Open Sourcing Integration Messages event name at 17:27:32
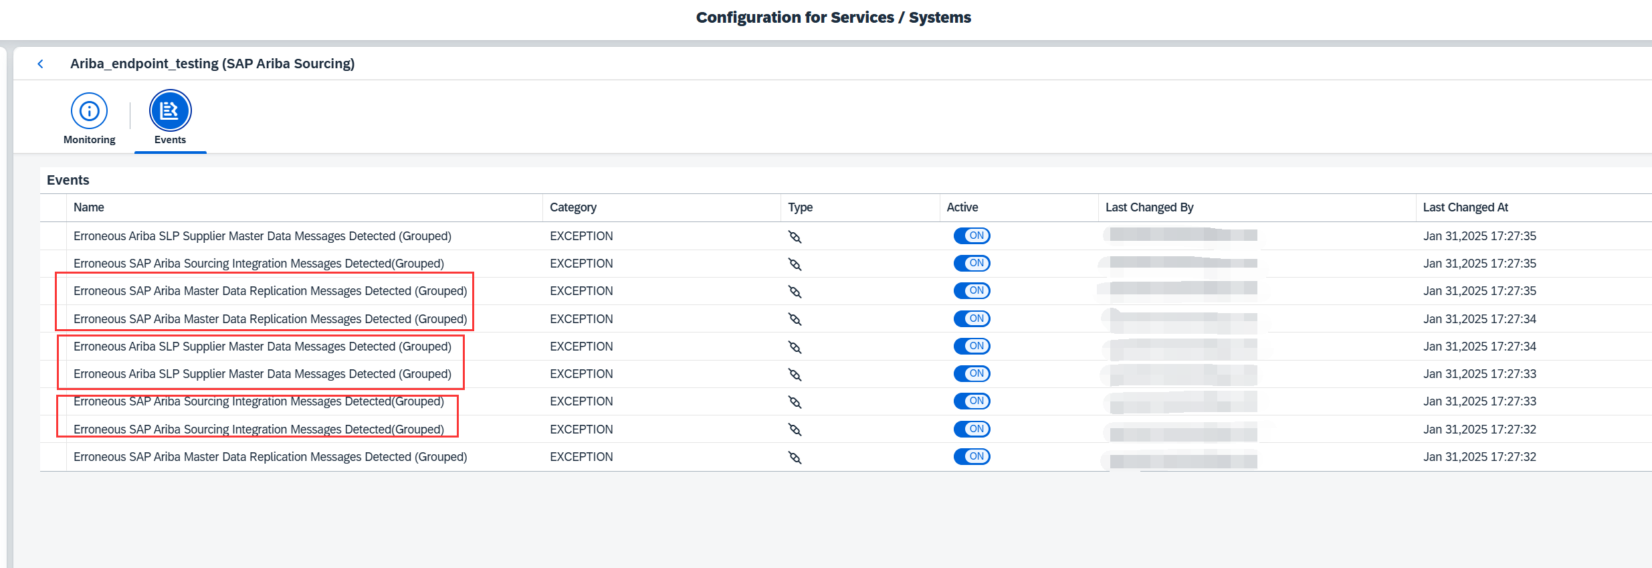Screen dimensions: 1652x568 (x=259, y=430)
